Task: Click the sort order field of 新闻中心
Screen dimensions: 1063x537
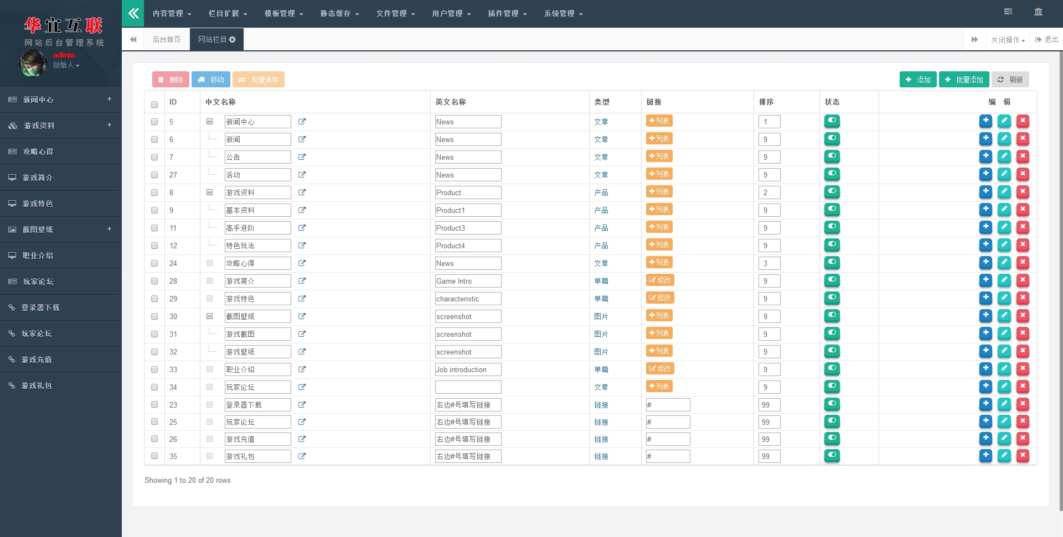Action: 770,122
